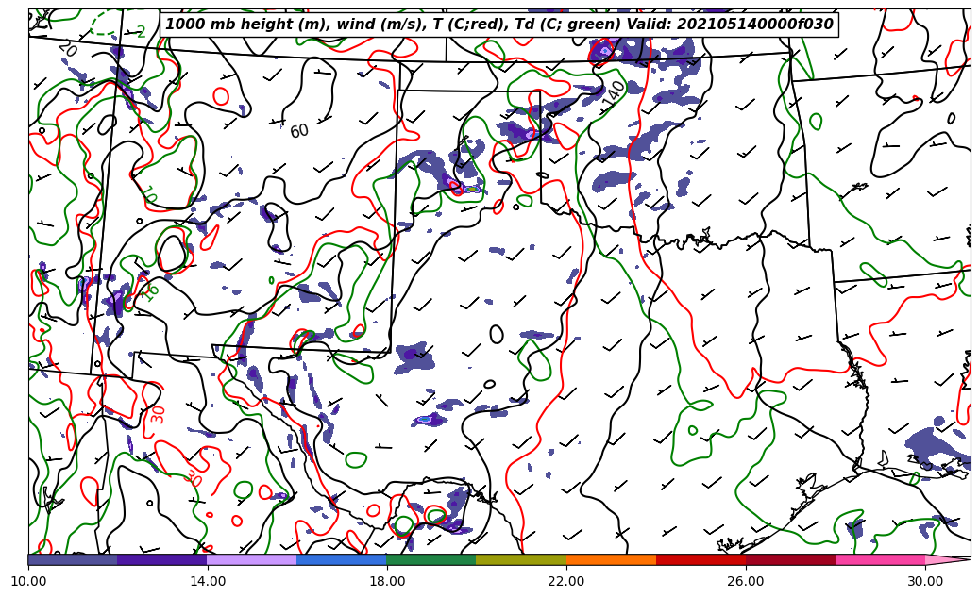The image size is (979, 597).
Task: Choose the olive-yellow colorbar segment
Action: pyautogui.click(x=520, y=559)
